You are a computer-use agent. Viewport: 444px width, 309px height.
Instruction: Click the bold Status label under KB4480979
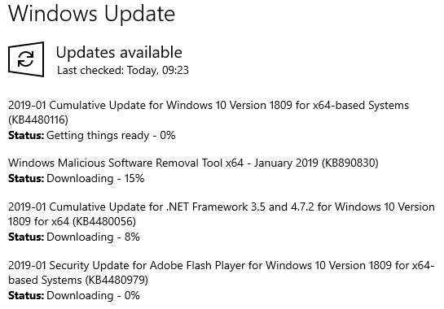click(26, 296)
